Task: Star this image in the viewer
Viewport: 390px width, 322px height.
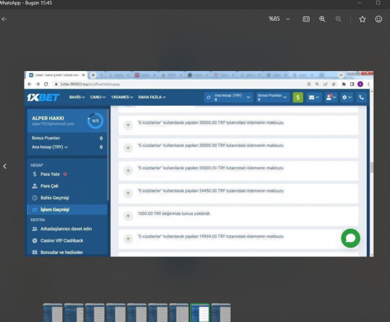Action: click(362, 19)
